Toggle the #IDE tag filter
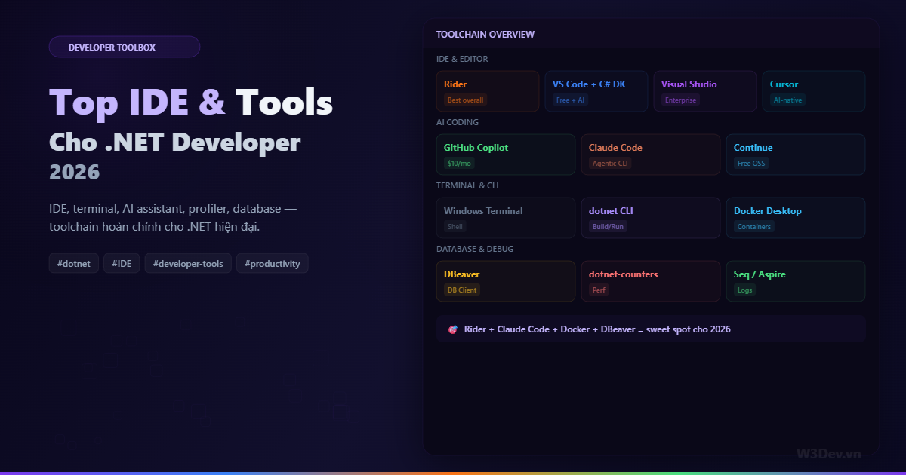 pyautogui.click(x=122, y=263)
